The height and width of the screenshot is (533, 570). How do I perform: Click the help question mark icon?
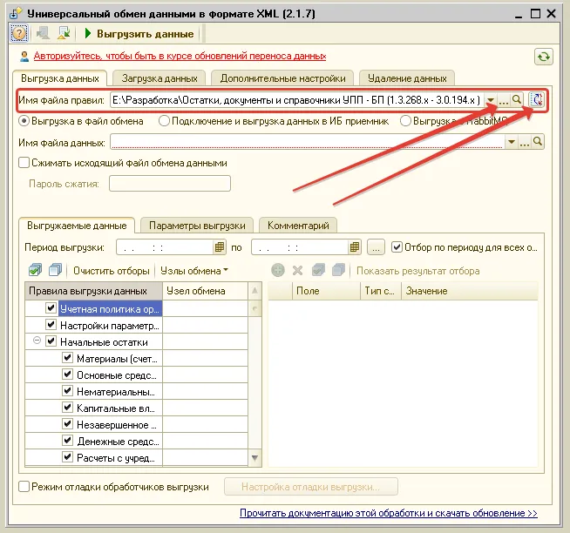pos(18,33)
